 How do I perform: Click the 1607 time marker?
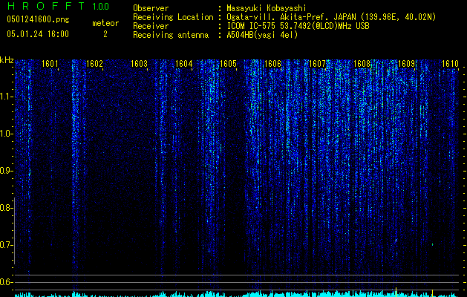318,64
